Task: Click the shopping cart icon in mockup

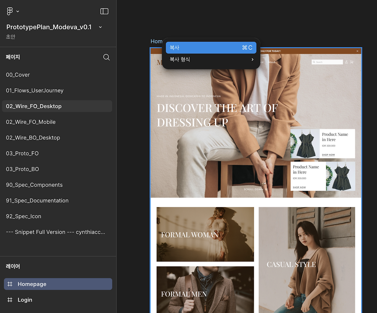Action: [352, 62]
